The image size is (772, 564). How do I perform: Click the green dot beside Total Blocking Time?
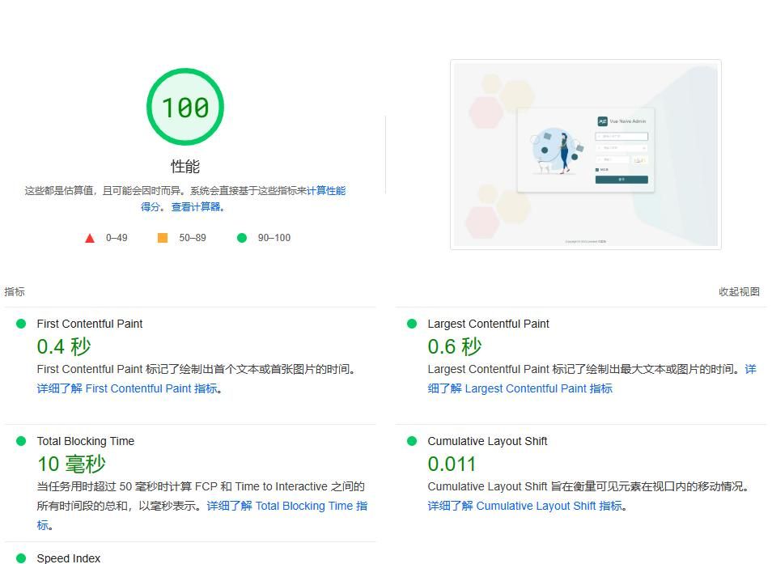click(21, 441)
